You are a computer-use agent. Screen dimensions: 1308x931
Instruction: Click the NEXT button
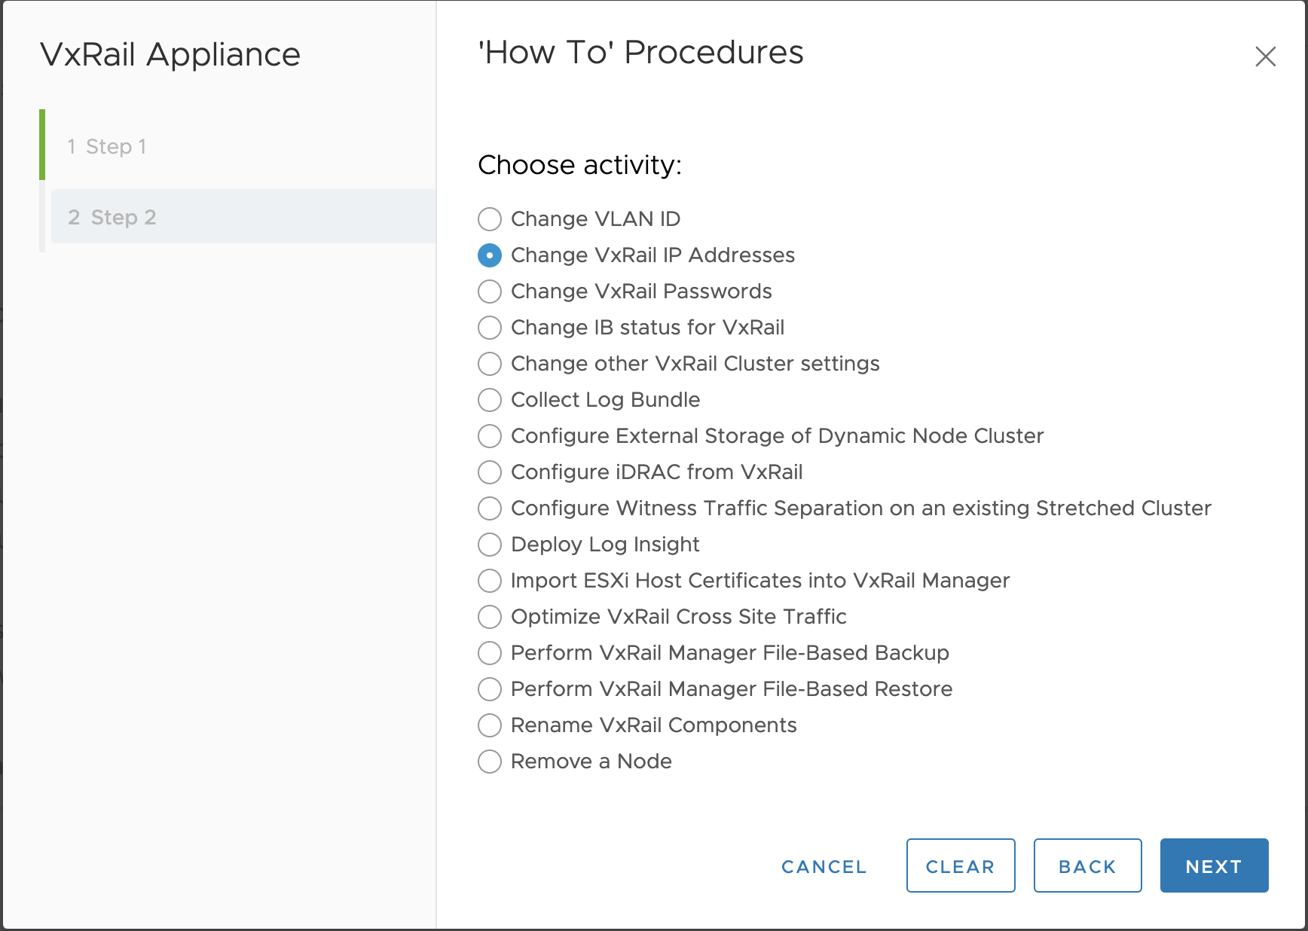1213,866
